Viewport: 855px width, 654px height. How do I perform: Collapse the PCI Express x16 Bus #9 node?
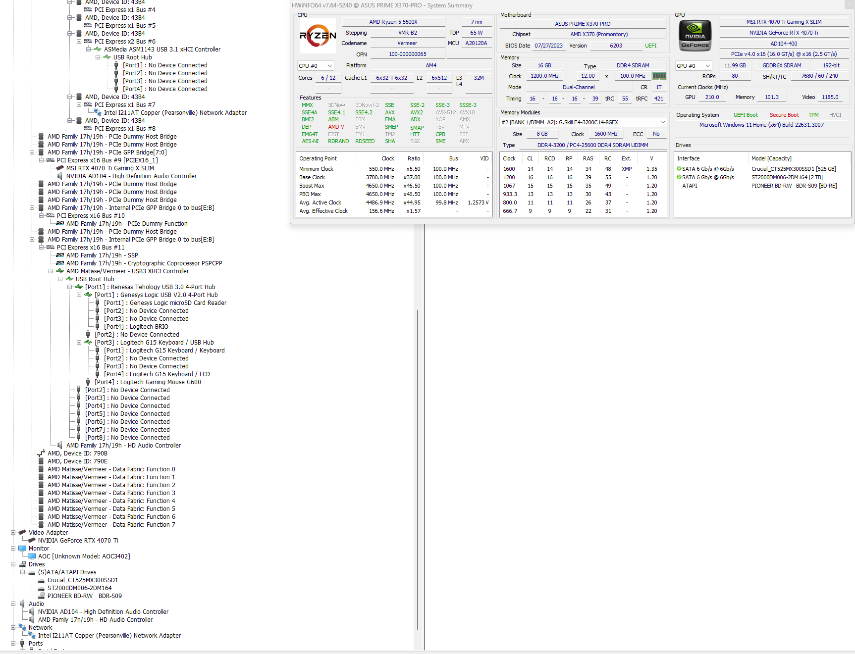click(42, 160)
